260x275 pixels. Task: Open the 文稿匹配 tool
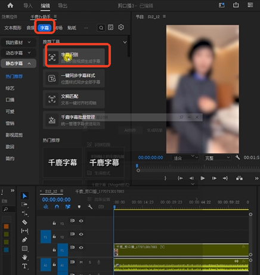coord(74,99)
